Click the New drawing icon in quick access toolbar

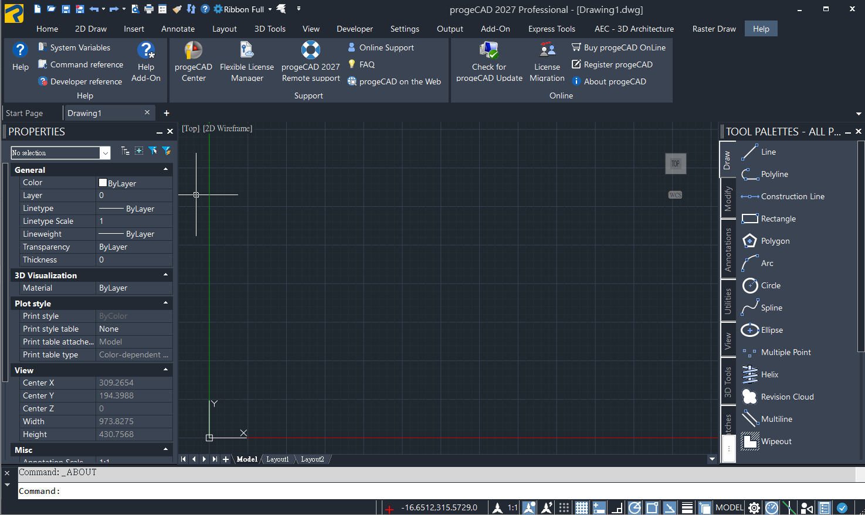pyautogui.click(x=38, y=9)
